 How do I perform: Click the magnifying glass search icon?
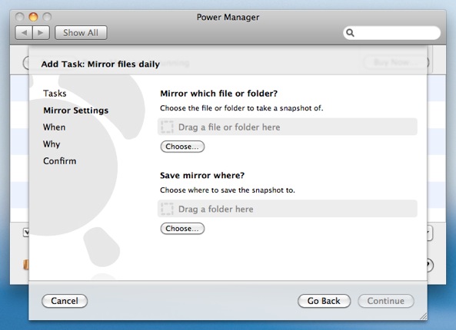click(350, 33)
